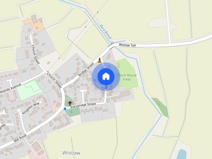Select the small blue square bus stop marker

point(65,109)
